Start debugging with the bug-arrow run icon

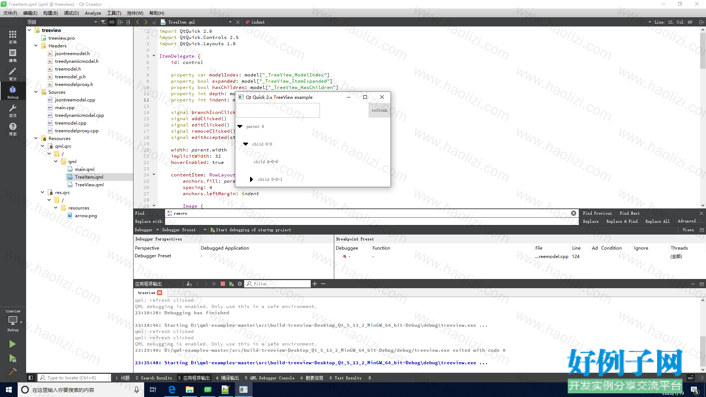(x=13, y=358)
